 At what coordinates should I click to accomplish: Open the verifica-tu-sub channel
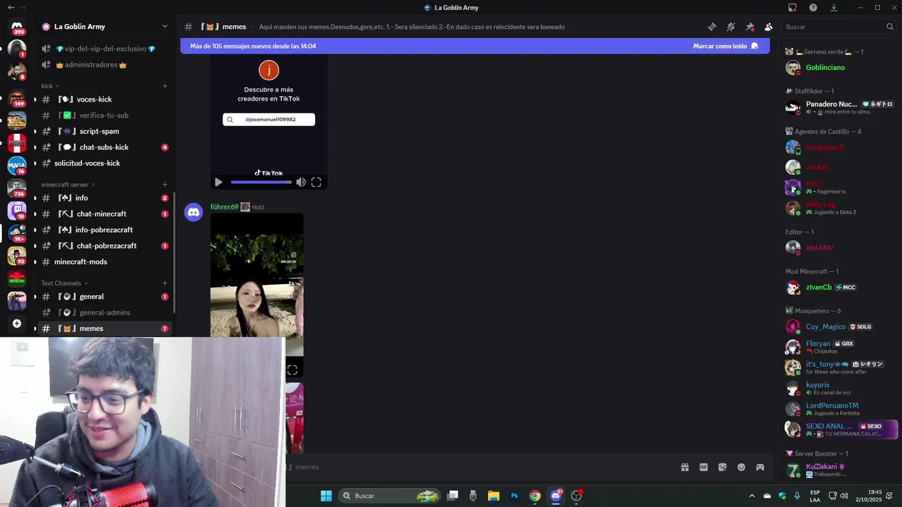[104, 115]
